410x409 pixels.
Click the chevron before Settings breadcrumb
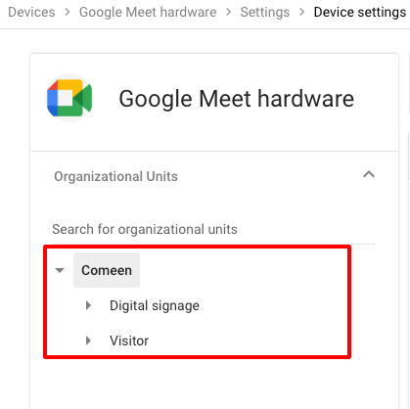[228, 13]
